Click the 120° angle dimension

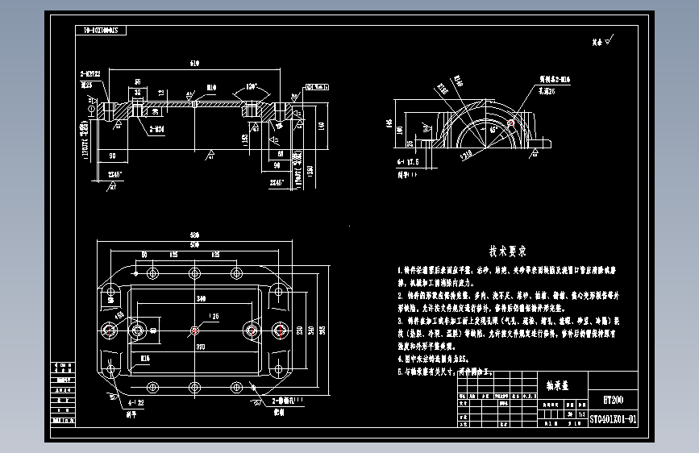[252, 86]
